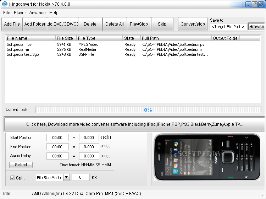Screen dimensions: 266x199
Task: Click the Audio Delay seconds field
Action: 89,156
